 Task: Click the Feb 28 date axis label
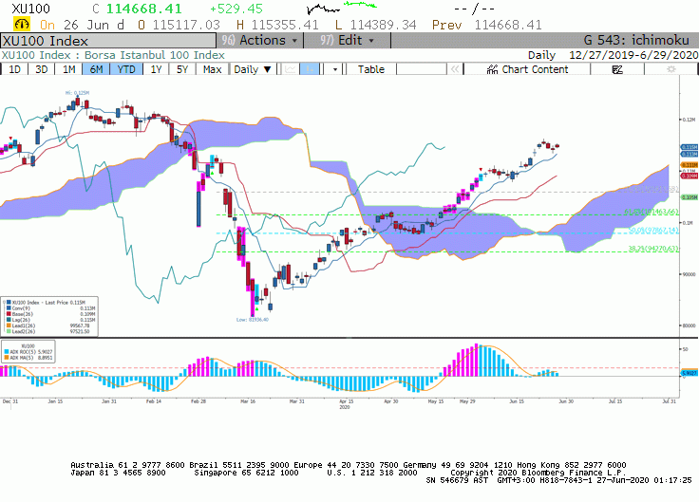[198, 401]
